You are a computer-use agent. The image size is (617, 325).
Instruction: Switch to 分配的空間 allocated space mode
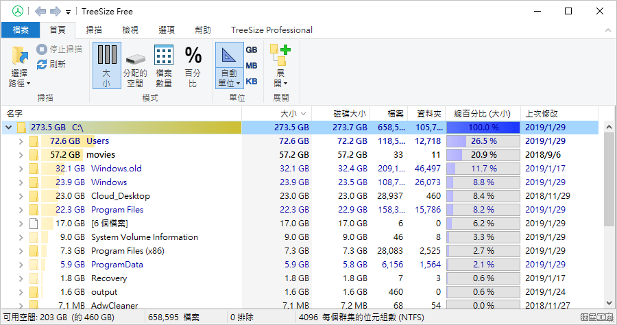pos(135,65)
